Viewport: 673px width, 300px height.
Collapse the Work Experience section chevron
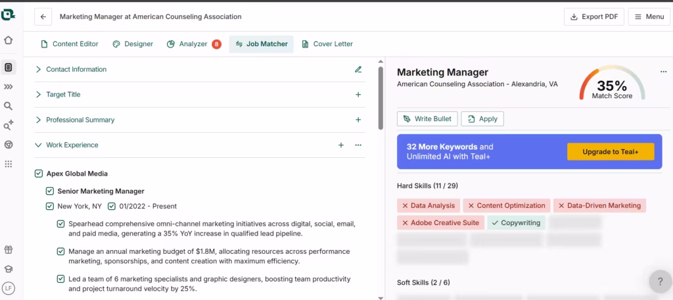click(x=38, y=145)
